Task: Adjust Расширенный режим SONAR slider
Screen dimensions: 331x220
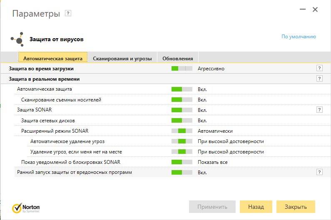Action: [182, 131]
